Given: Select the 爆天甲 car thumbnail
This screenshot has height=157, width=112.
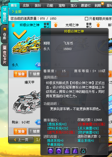Looking at the screenshot, I should [x=26, y=101].
